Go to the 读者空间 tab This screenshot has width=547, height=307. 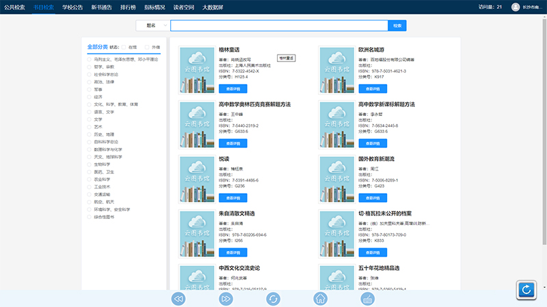coord(184,7)
